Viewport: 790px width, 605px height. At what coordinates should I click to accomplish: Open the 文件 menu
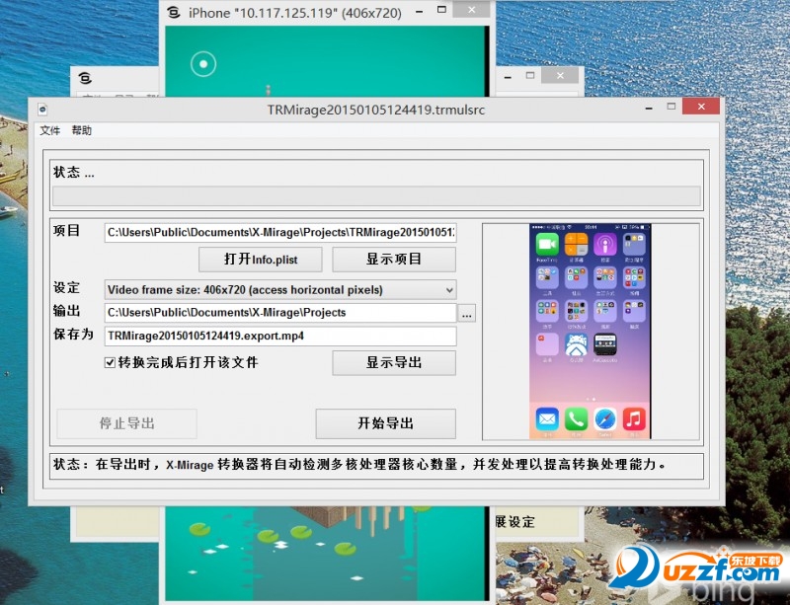tap(50, 130)
